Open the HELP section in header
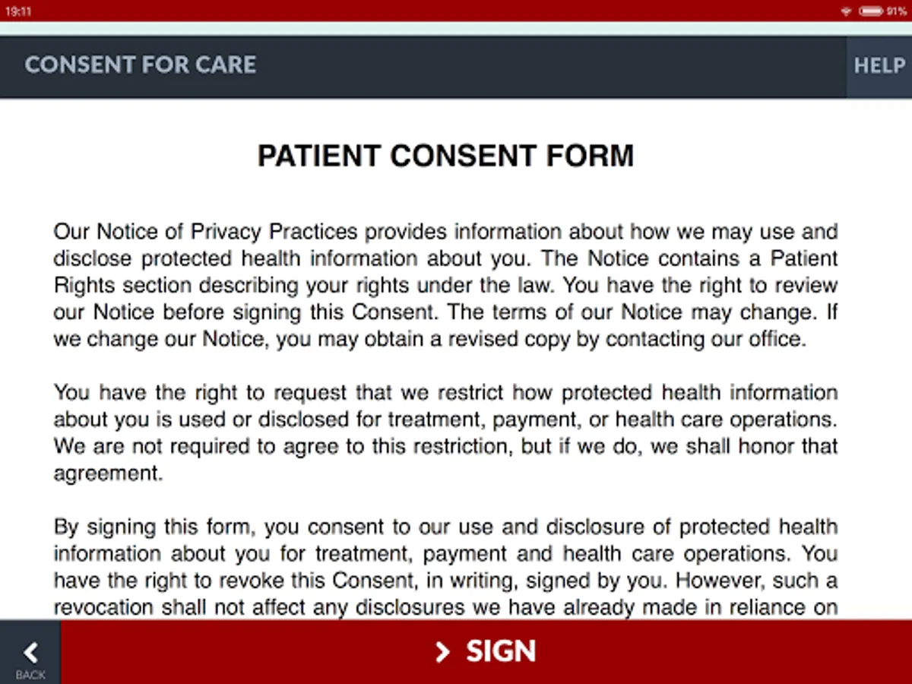This screenshot has height=684, width=912. pos(879,66)
